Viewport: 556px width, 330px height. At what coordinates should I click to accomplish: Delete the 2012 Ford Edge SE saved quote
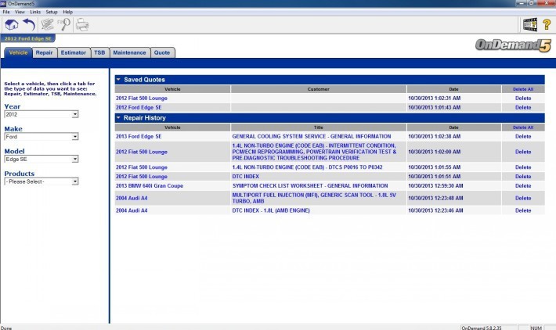pos(523,107)
